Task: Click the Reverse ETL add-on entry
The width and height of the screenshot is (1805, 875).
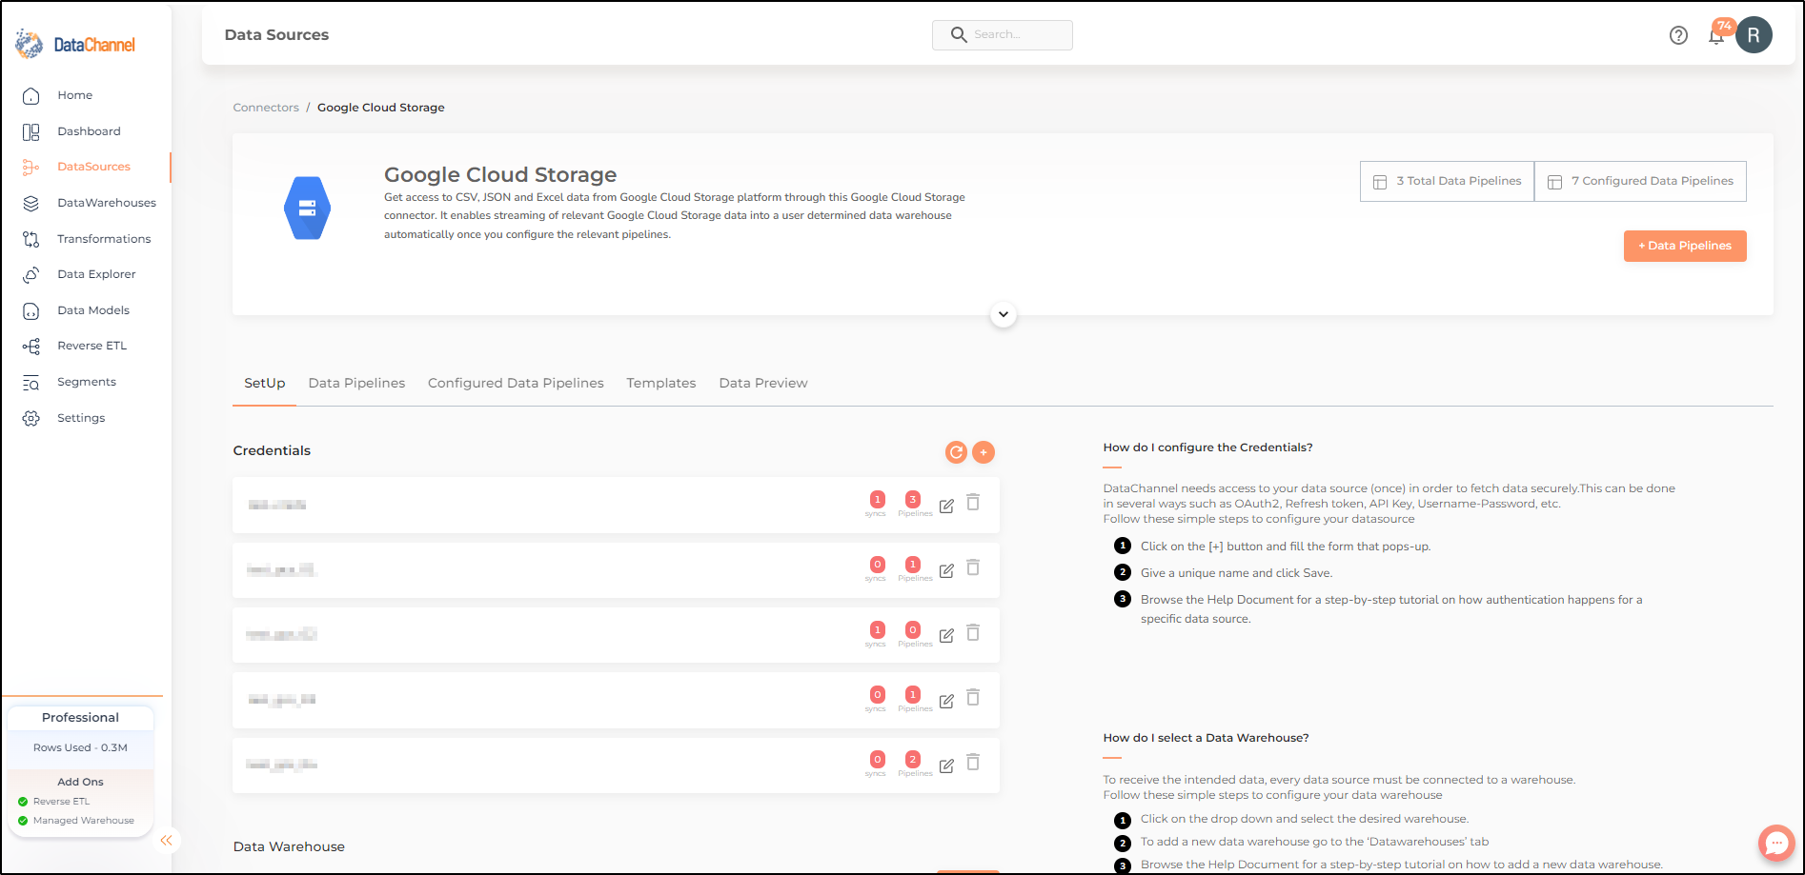Action: (x=61, y=802)
